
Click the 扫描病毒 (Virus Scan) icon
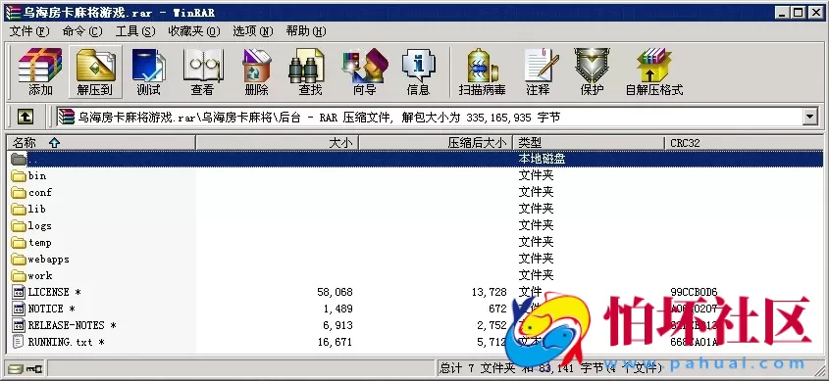tap(482, 66)
